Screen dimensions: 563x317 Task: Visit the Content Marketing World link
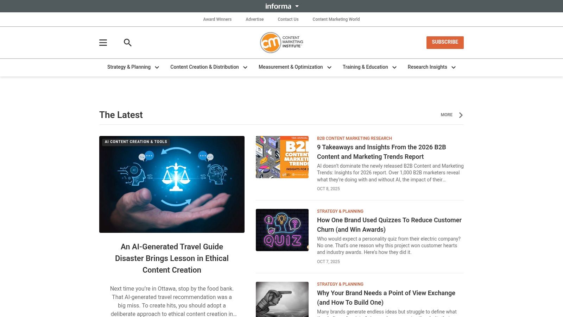coord(336,19)
